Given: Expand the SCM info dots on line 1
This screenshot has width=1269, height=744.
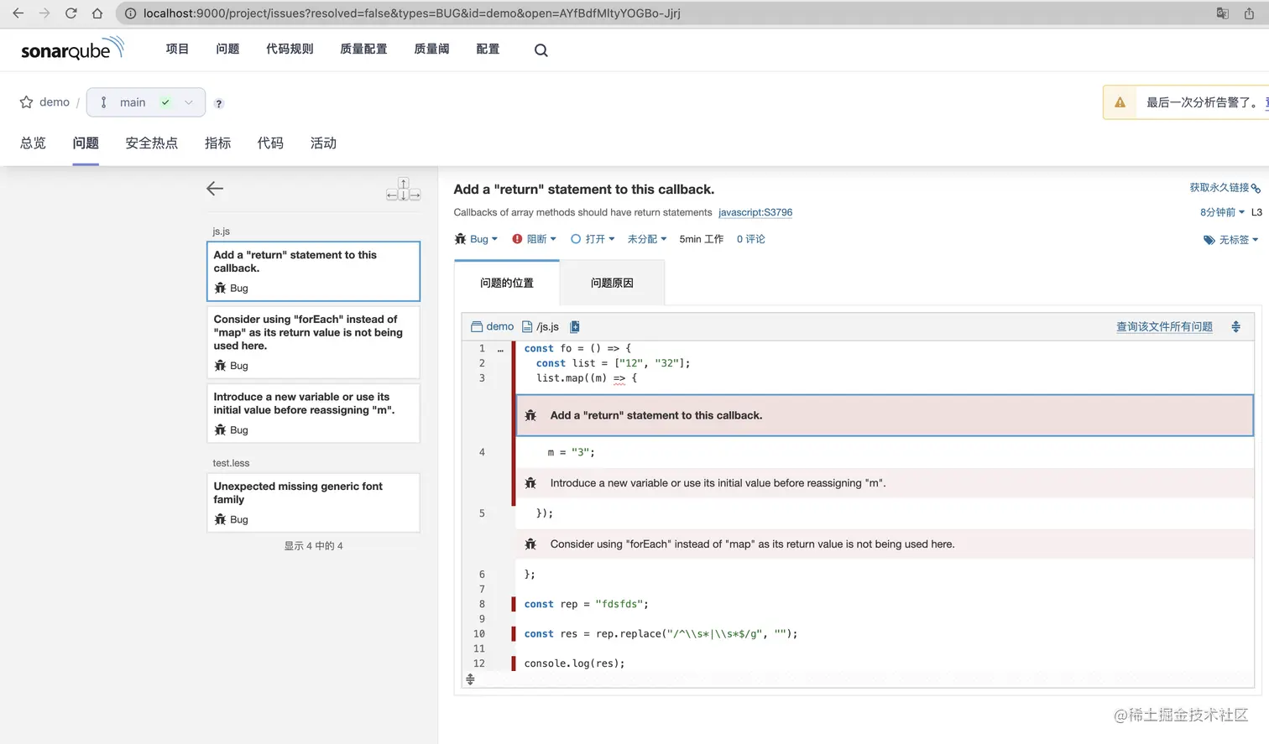Looking at the screenshot, I should point(500,349).
